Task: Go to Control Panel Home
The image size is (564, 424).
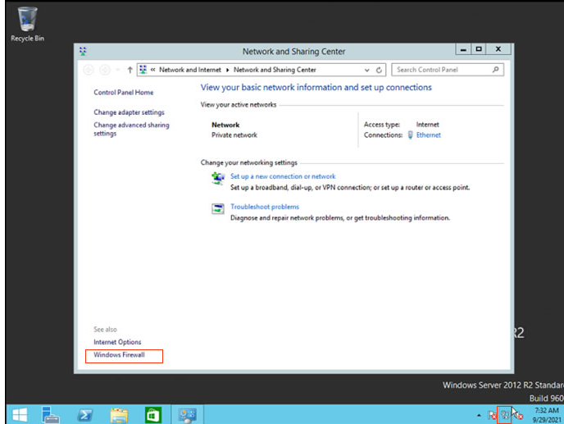Action: coord(123,93)
